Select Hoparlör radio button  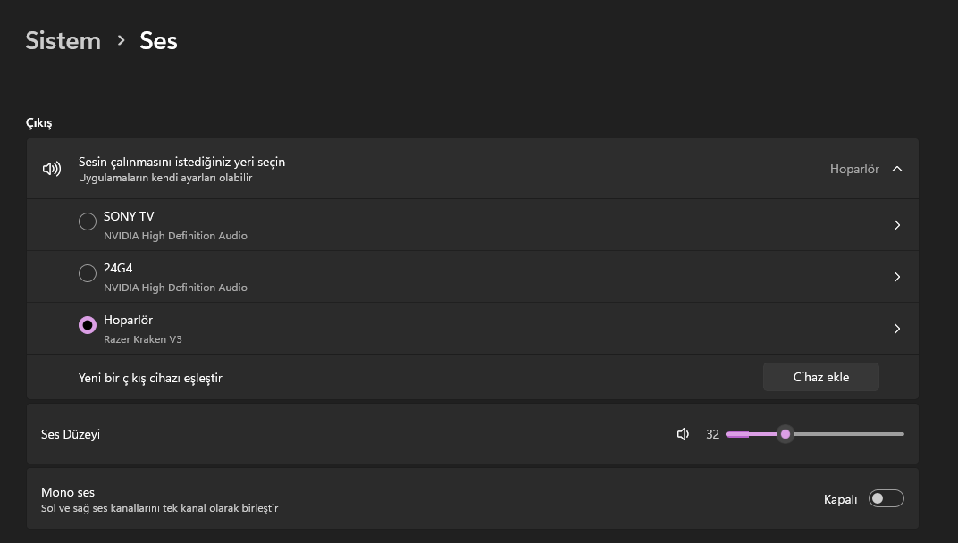pyautogui.click(x=88, y=325)
